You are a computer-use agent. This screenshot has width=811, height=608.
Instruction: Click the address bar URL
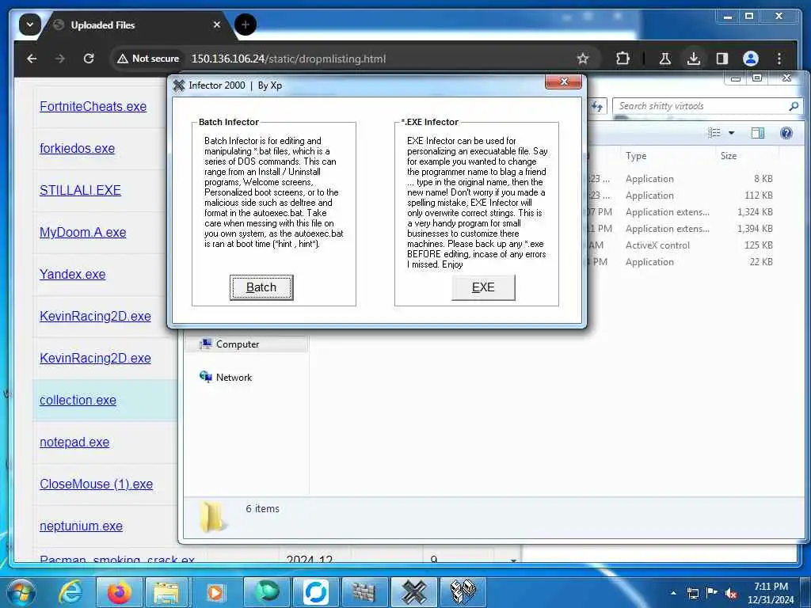288,59
